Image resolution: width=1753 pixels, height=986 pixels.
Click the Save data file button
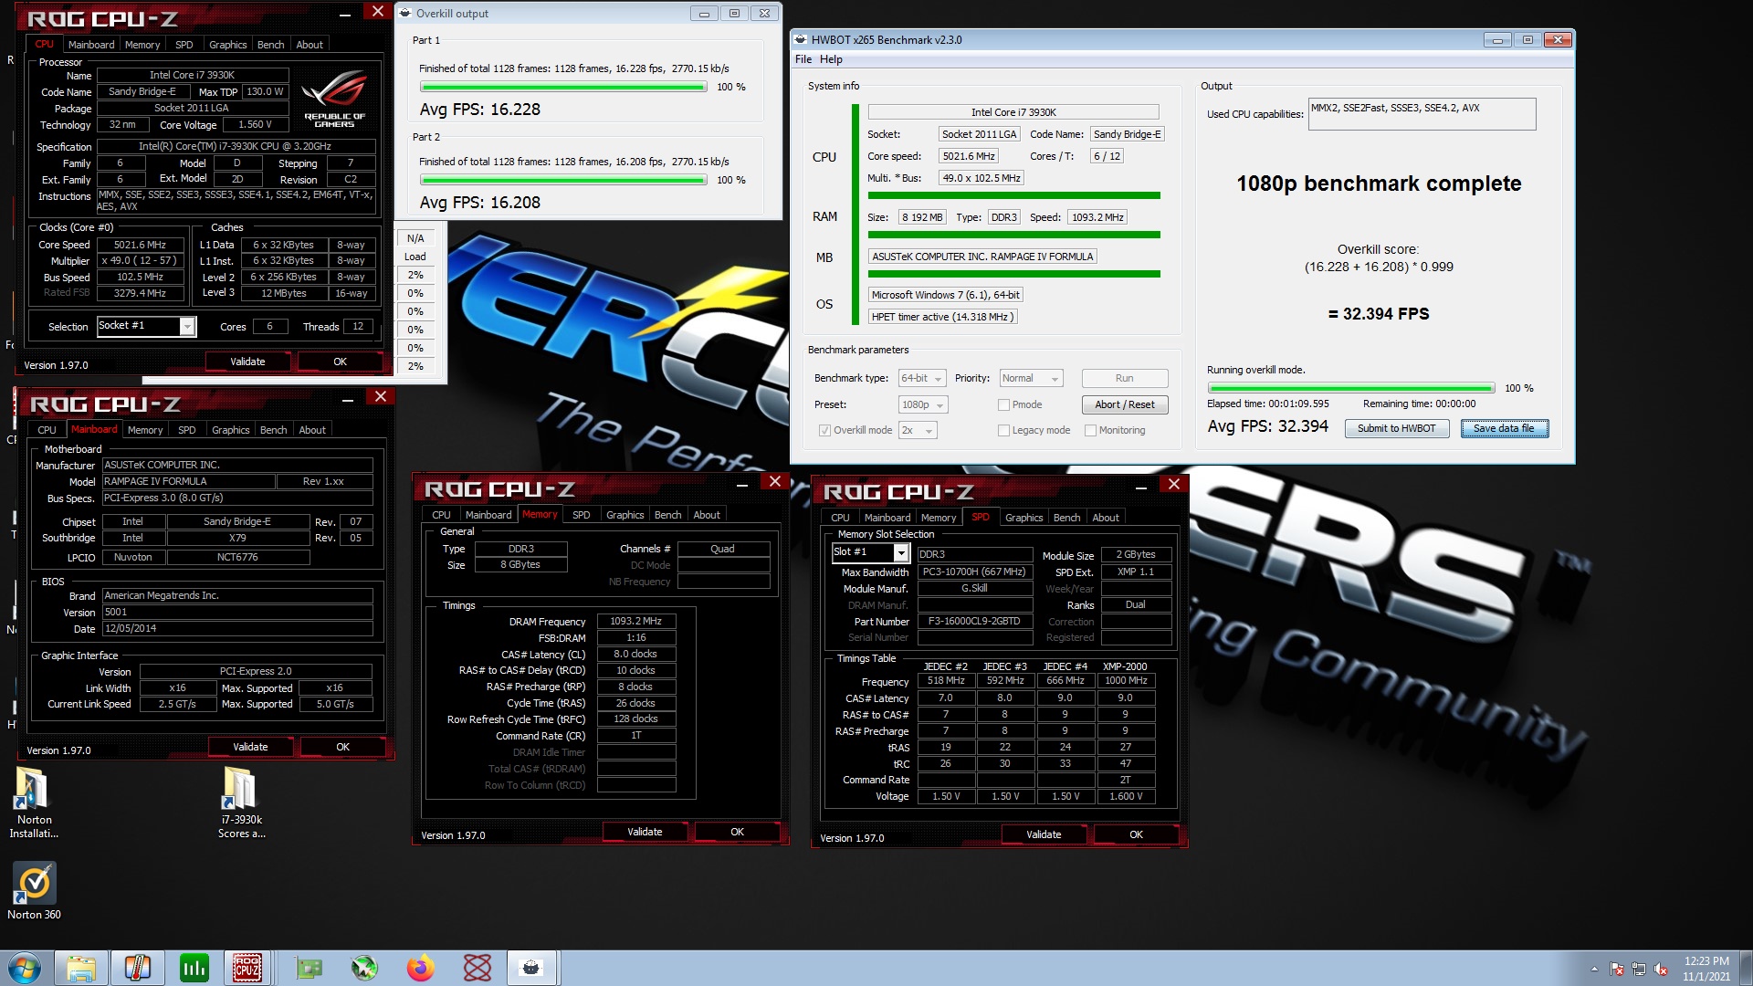point(1504,429)
